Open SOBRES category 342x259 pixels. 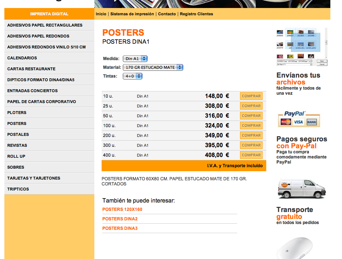[49, 167]
